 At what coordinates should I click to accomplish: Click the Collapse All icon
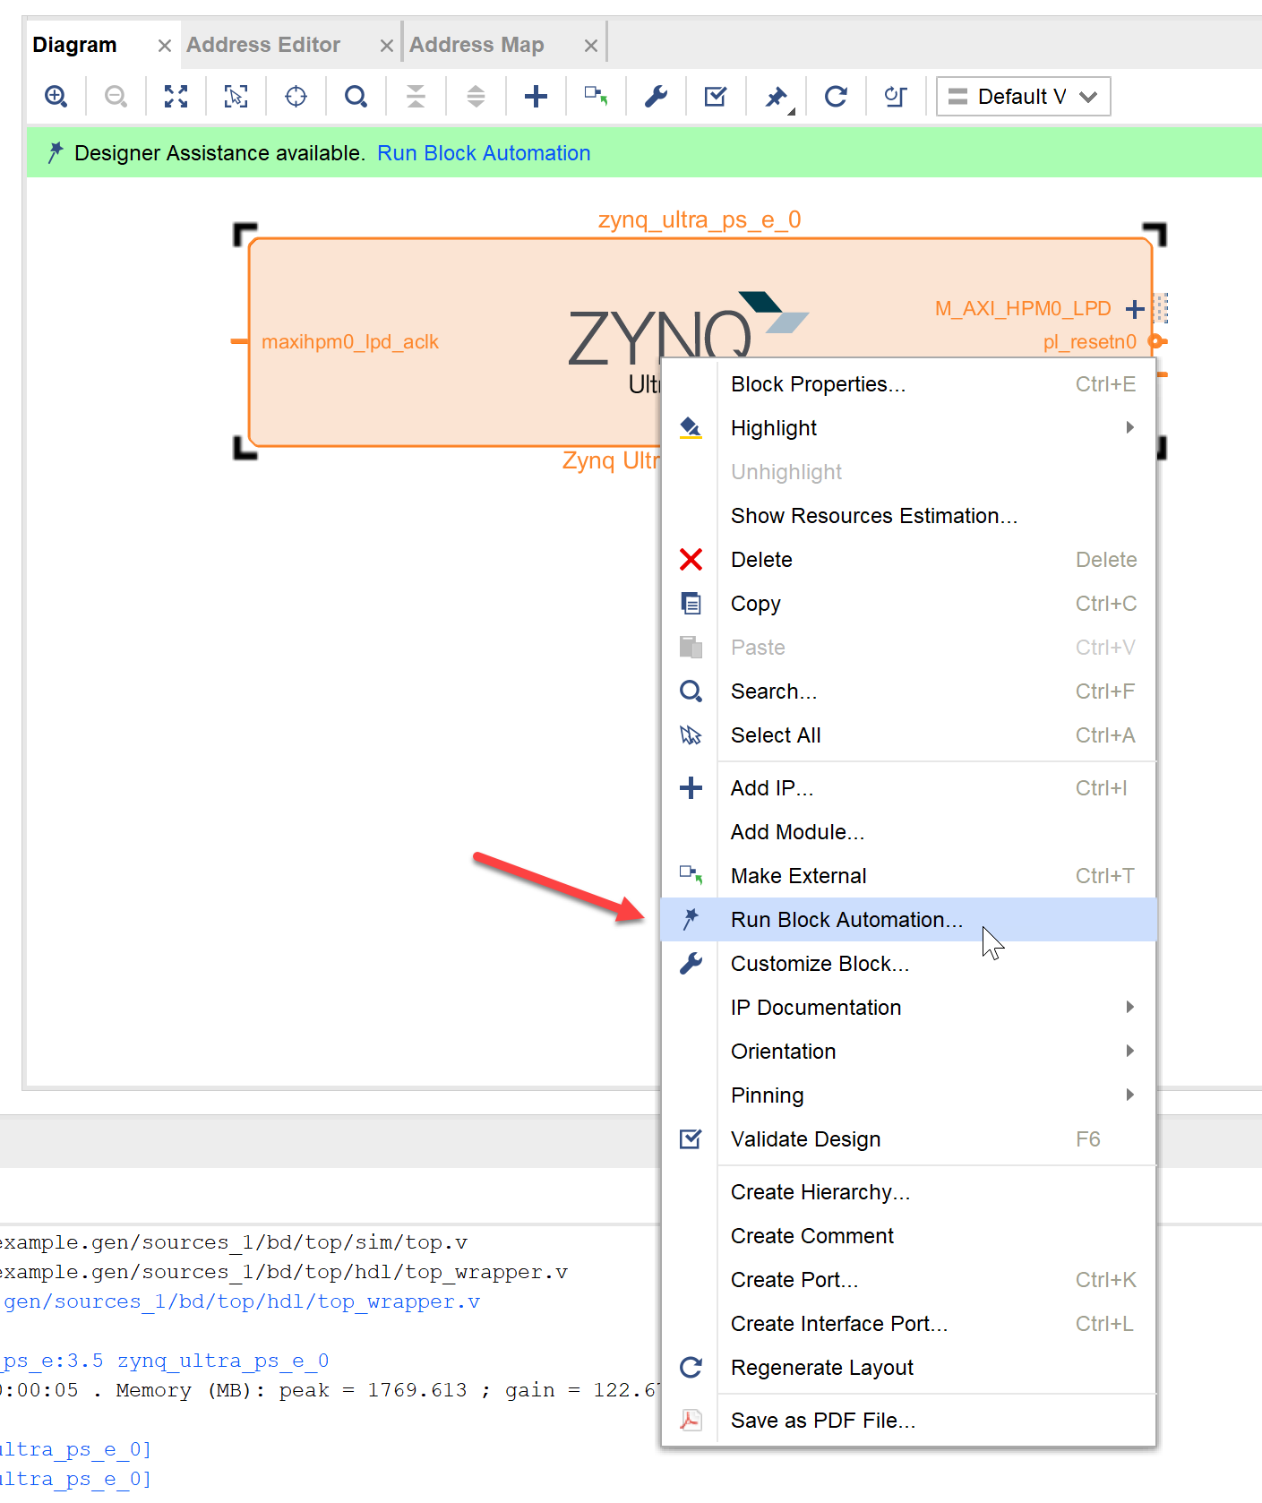(x=416, y=96)
